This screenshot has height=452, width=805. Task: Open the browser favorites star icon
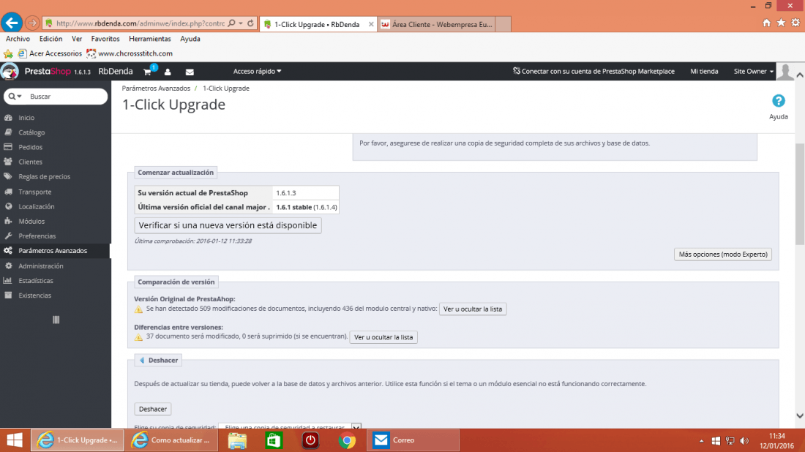[781, 23]
